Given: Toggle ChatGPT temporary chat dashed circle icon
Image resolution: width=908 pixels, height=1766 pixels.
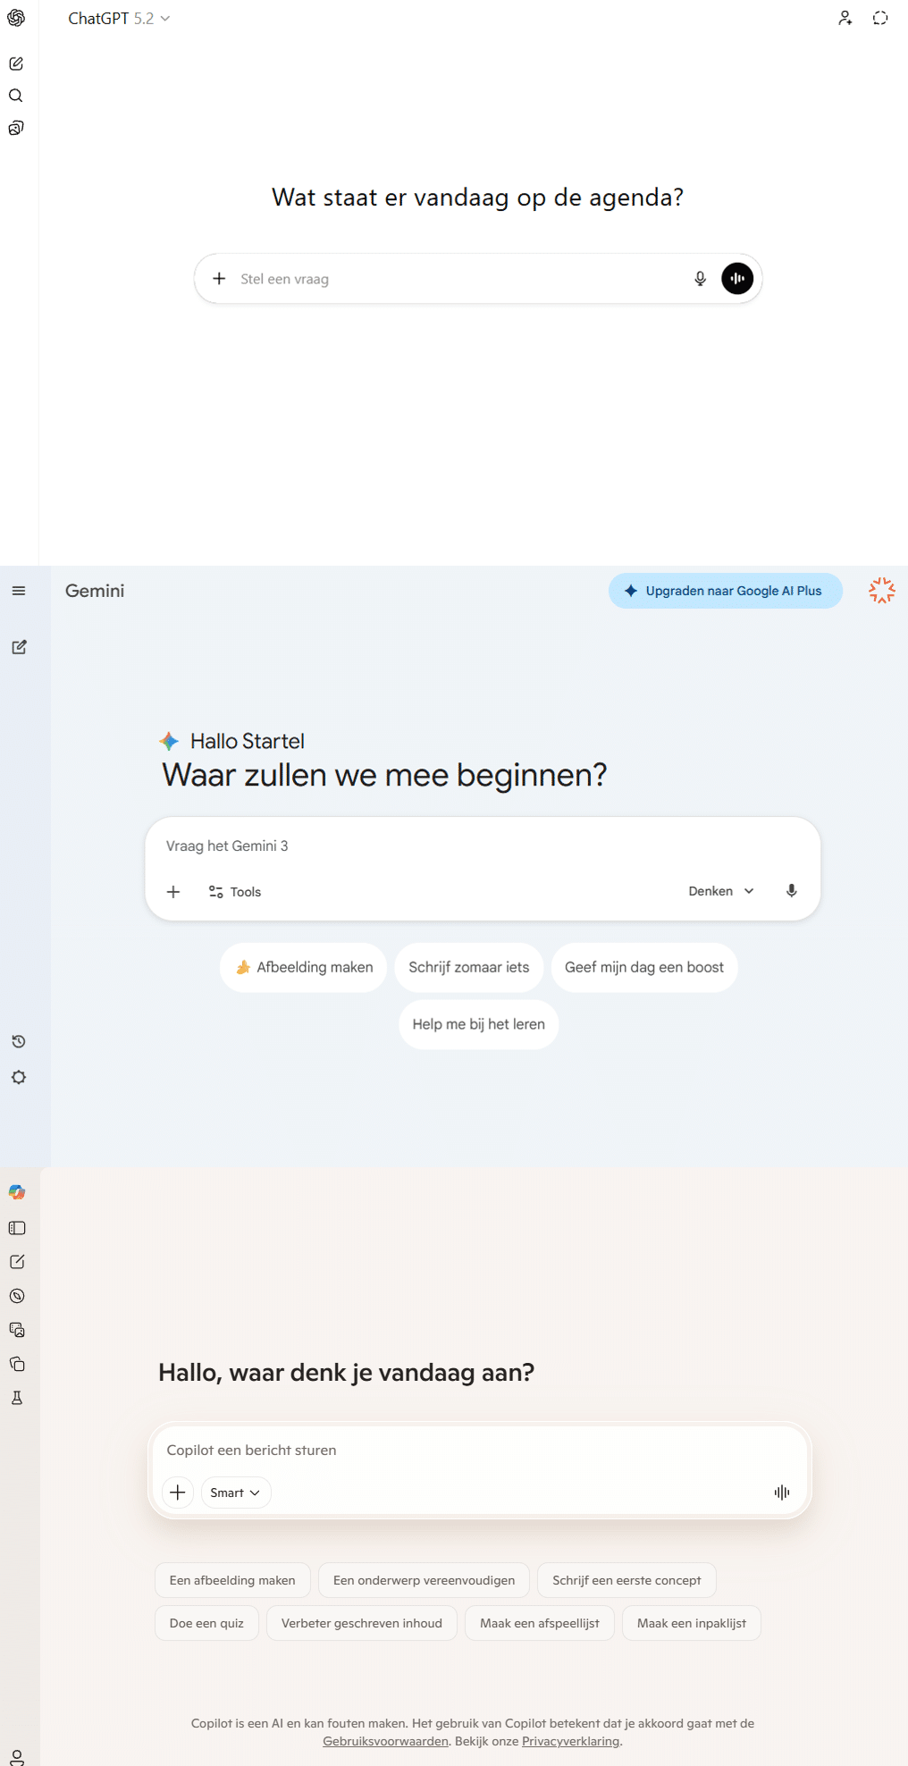Looking at the screenshot, I should pos(879,18).
